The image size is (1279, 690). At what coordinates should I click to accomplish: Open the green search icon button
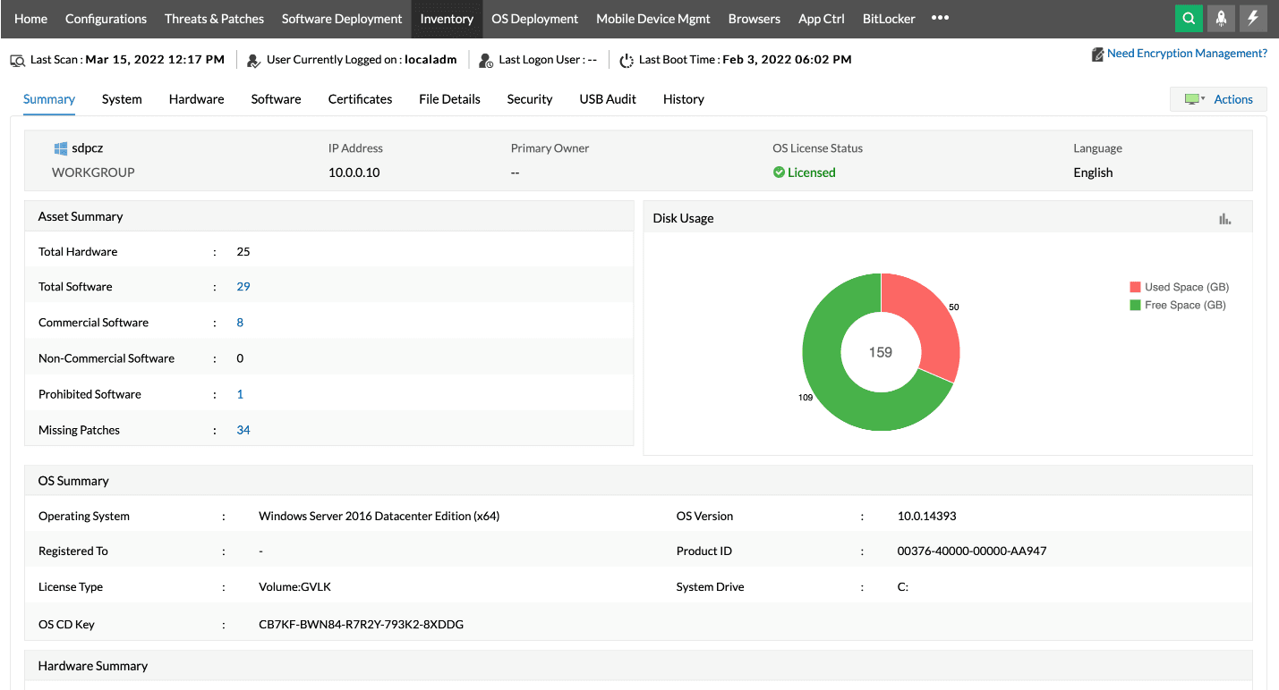click(1189, 18)
